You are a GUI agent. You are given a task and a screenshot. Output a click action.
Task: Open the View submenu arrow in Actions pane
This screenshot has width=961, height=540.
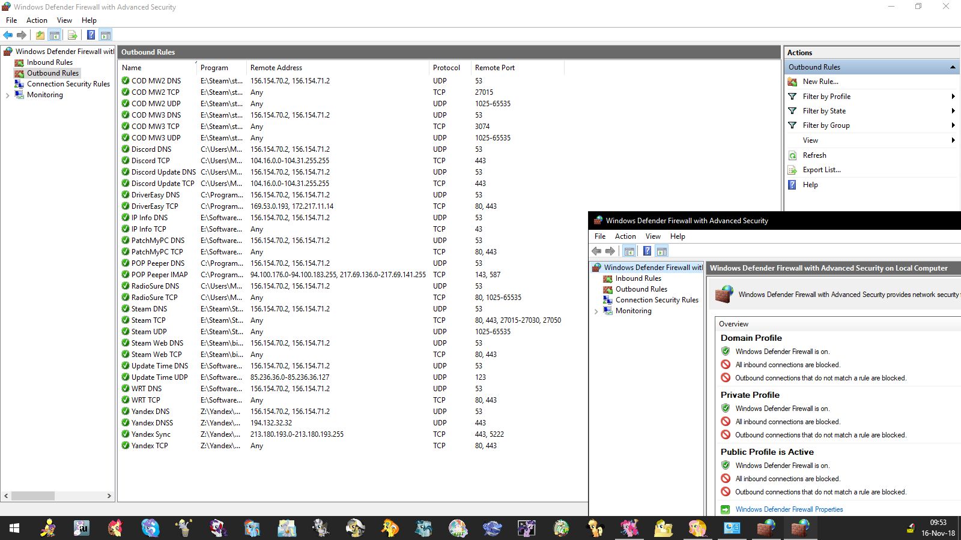click(953, 140)
